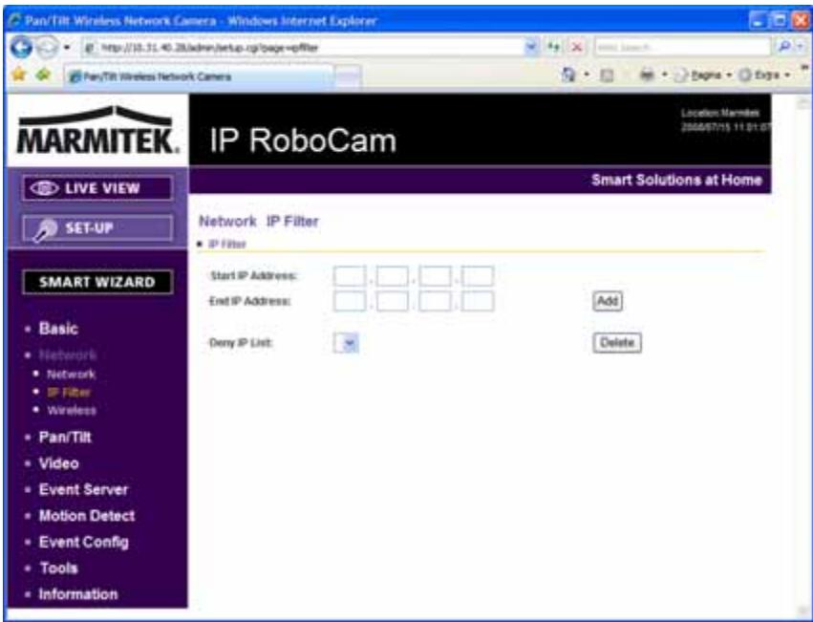Click the Live Search box
Screen dimensions: 813x622
(682, 47)
